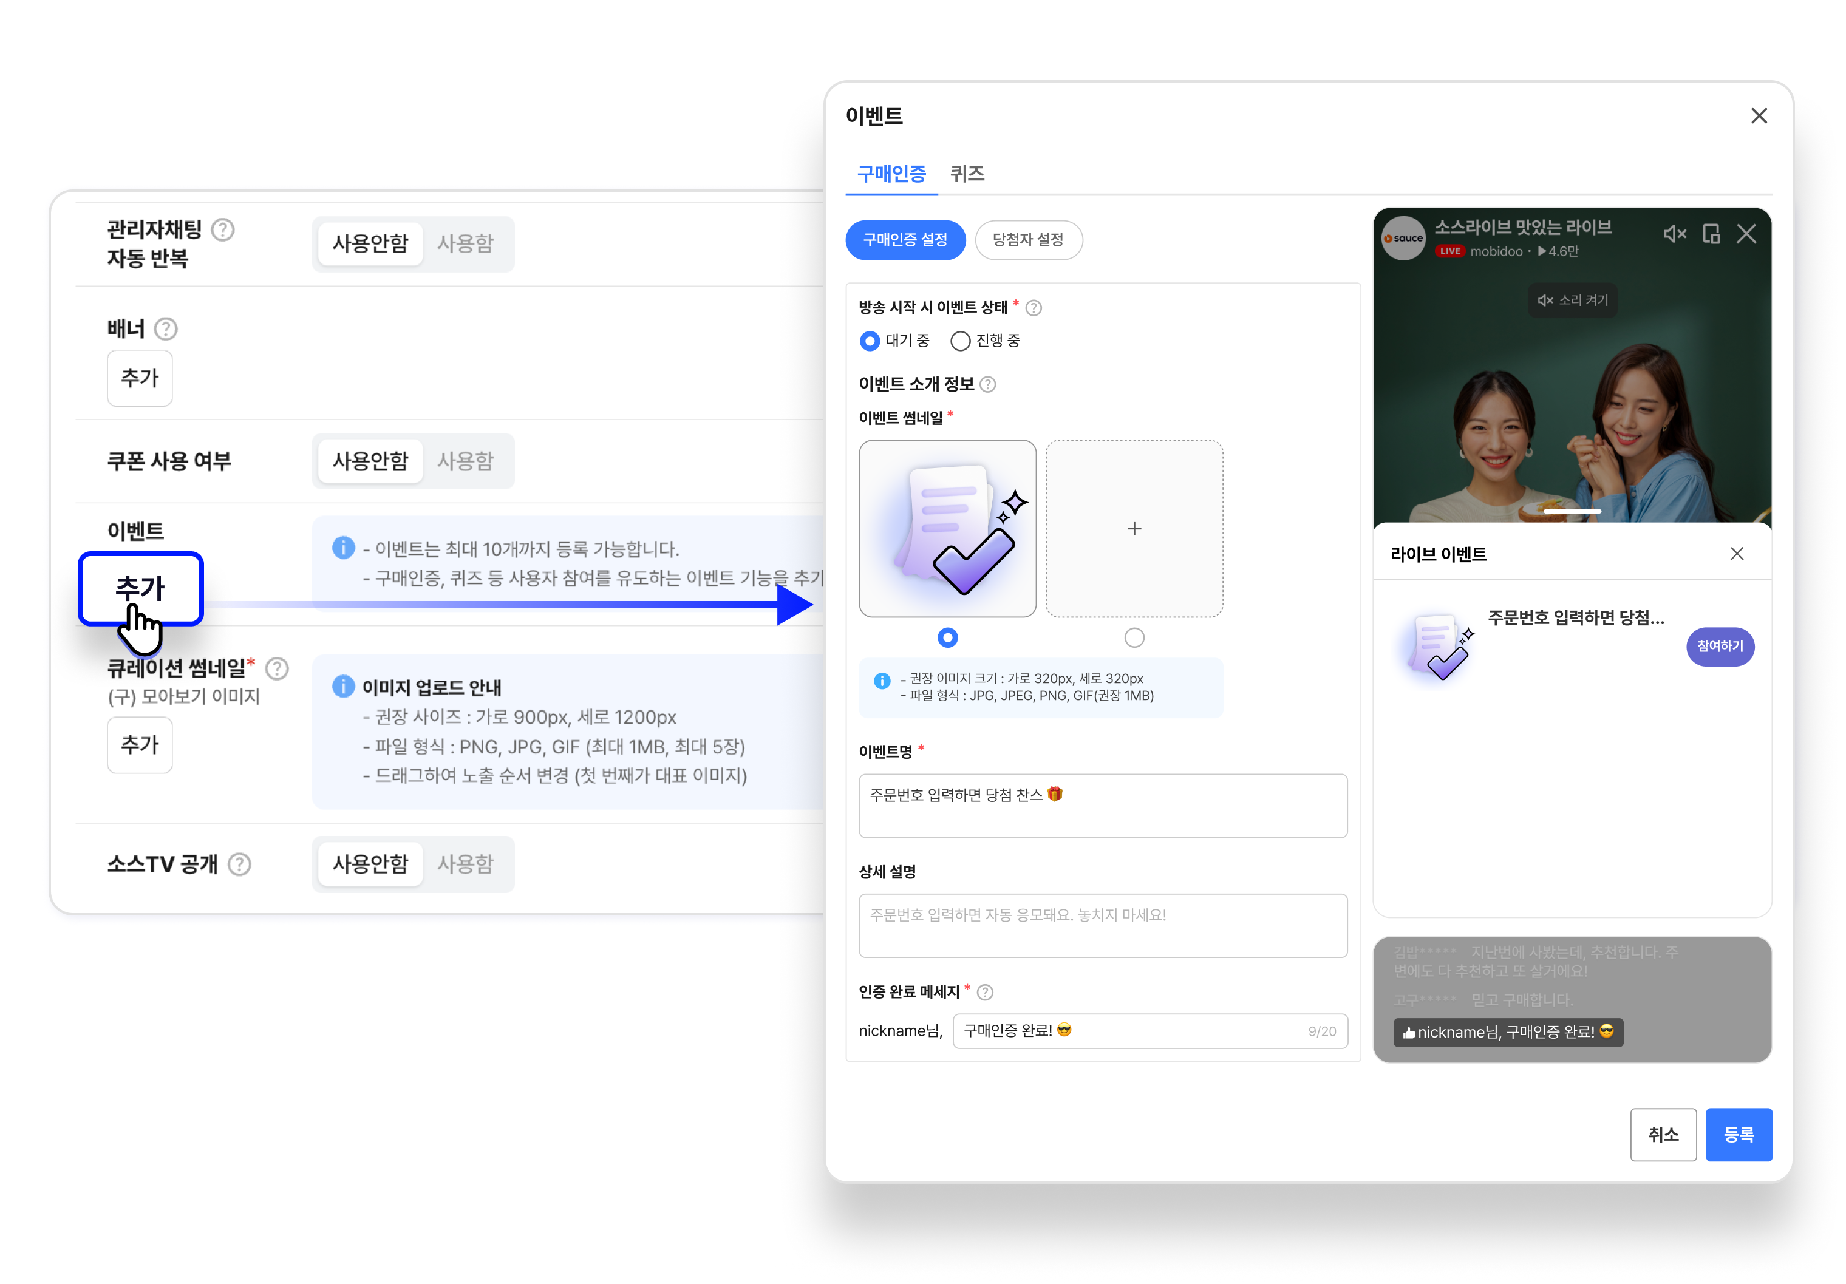Viewport: 1846px width, 1284px height.
Task: Click the 이벤트명 input field
Action: [x=1102, y=806]
